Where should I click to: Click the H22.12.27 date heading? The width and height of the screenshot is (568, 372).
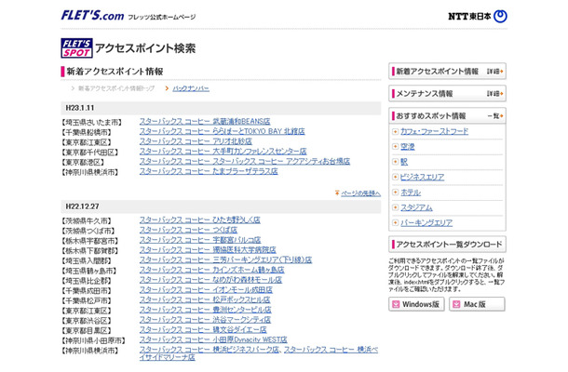[x=82, y=206]
